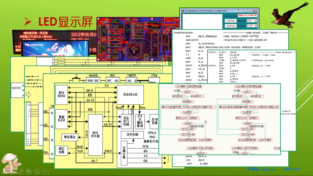Click the Now Date Time field
The height and width of the screenshot is (176, 313).
pyautogui.click(x=247, y=15)
